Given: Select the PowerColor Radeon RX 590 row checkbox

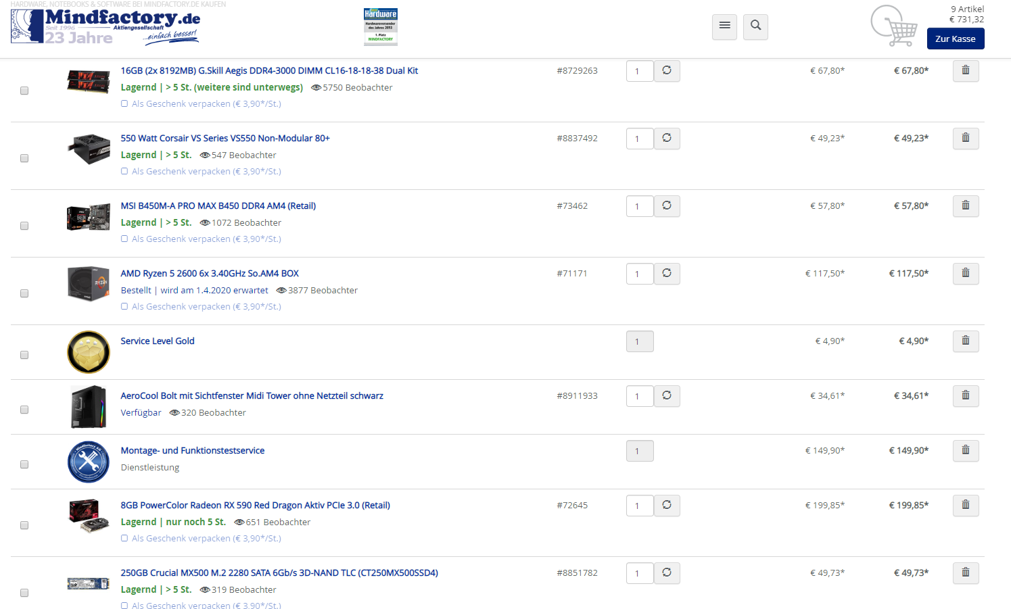Looking at the screenshot, I should 24,525.
